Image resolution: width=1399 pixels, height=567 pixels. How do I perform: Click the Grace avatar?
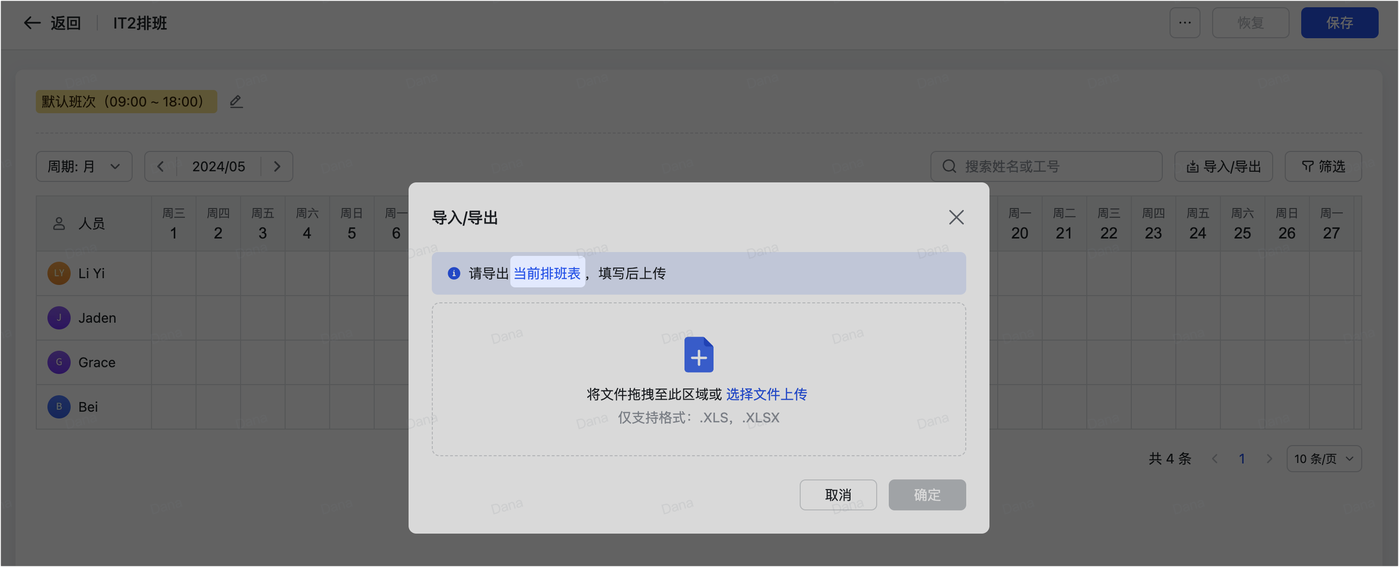[59, 362]
